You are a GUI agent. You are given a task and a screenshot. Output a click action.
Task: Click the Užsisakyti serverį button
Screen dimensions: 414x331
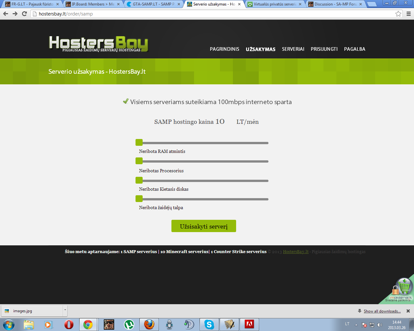[x=204, y=226]
